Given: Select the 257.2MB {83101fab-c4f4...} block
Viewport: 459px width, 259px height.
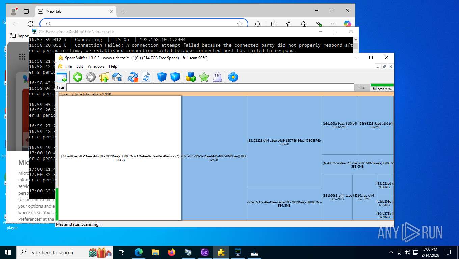Looking at the screenshot, I should (364, 197).
